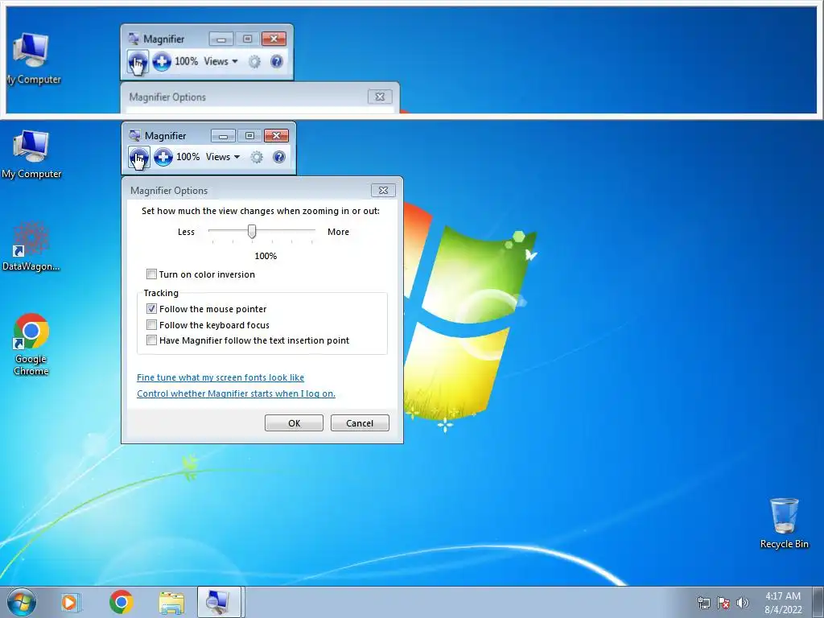Screen dimensions: 824x618
Task: Click the Magnifier zoom out minus button
Action: click(x=138, y=157)
